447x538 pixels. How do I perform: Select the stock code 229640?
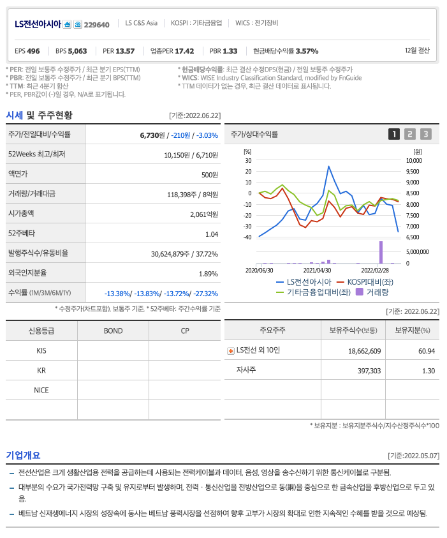click(97, 25)
